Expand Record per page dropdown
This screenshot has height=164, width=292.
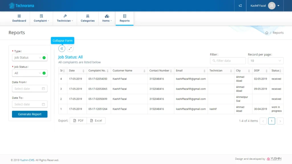pyautogui.click(x=265, y=61)
